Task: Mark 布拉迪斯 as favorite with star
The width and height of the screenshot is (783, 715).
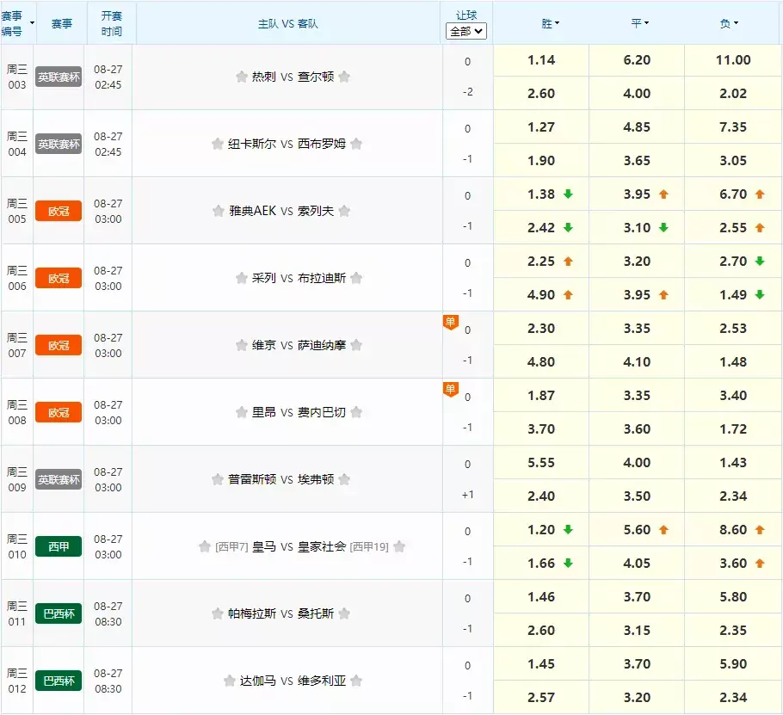Action: pos(356,278)
